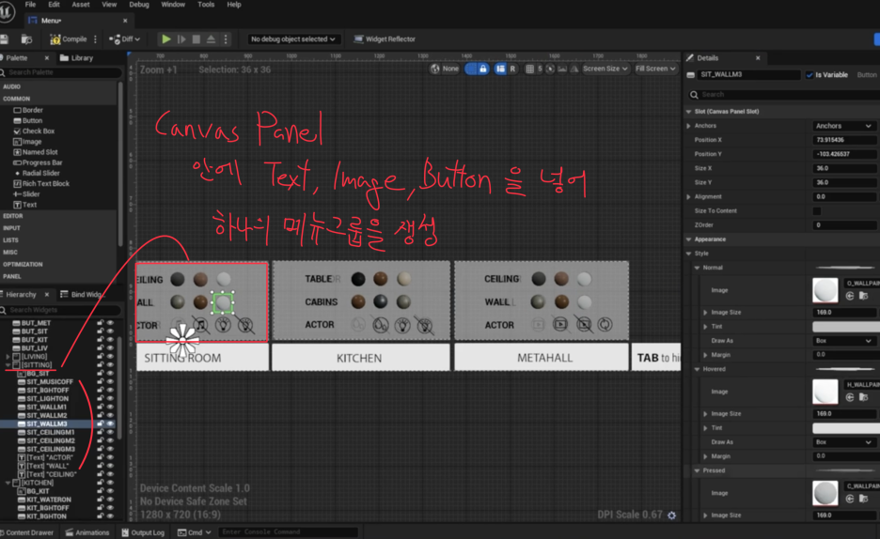This screenshot has width=880, height=539.
Task: Click the Hovered style Tint color swatch
Action: [846, 428]
